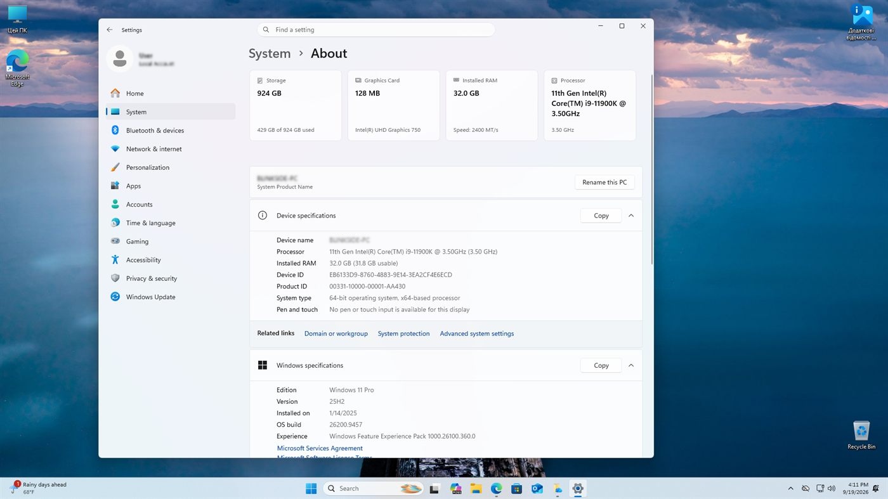Open Personalization settings
This screenshot has width=888, height=499.
[x=171, y=167]
